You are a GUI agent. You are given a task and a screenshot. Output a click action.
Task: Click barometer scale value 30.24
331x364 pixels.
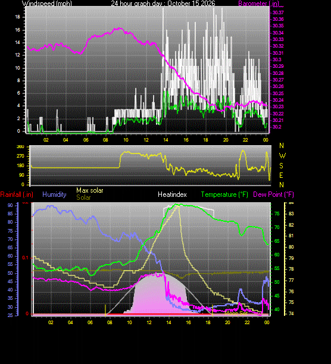click(x=278, y=100)
